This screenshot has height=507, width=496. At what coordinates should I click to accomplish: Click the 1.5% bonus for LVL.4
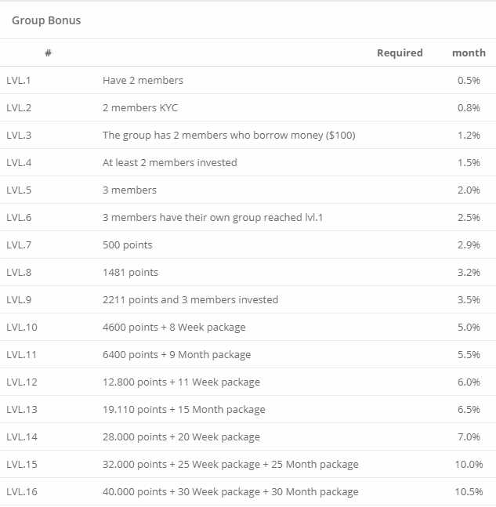[469, 162]
